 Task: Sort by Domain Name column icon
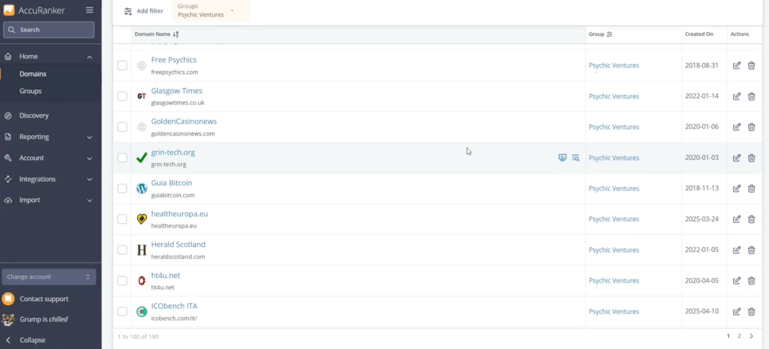(176, 34)
